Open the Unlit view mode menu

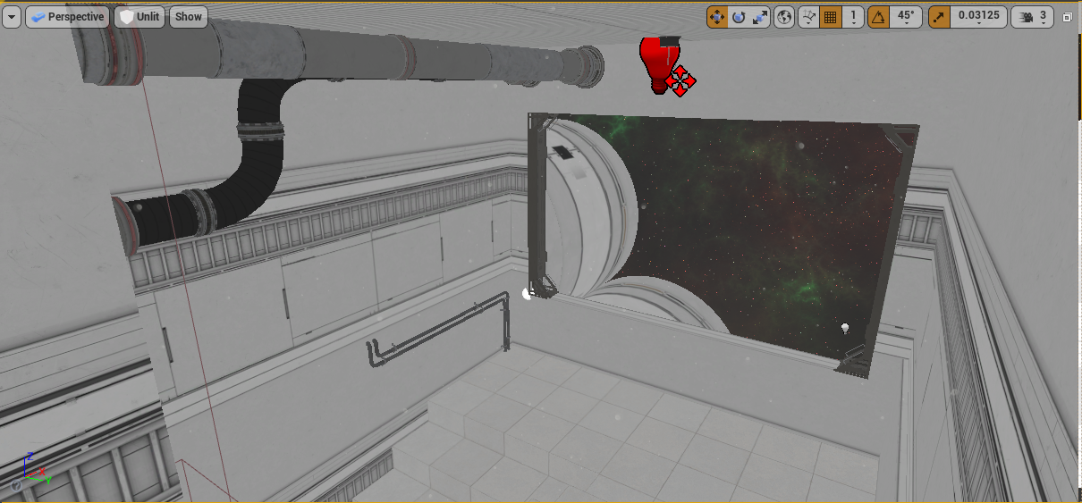click(139, 16)
